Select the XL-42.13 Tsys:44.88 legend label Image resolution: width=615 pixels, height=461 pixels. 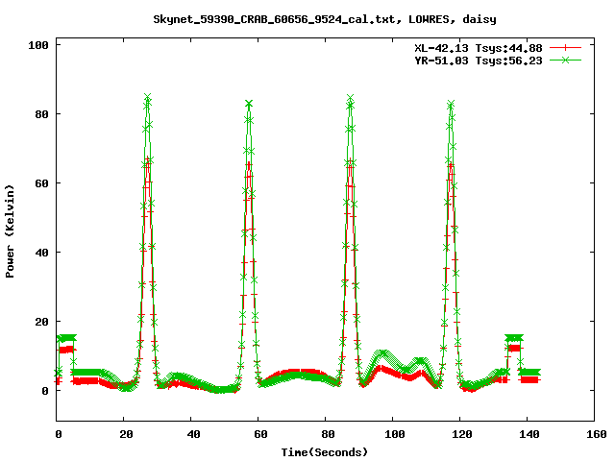(479, 48)
